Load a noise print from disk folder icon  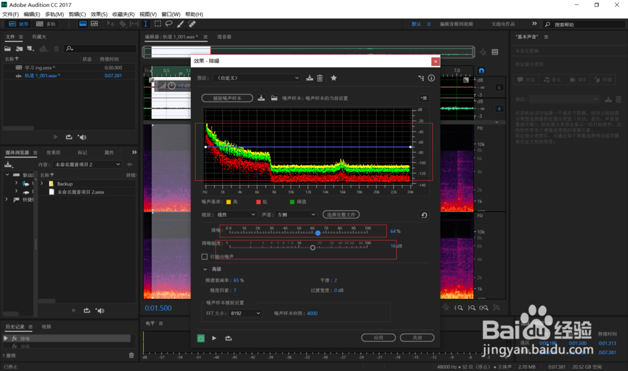point(274,98)
